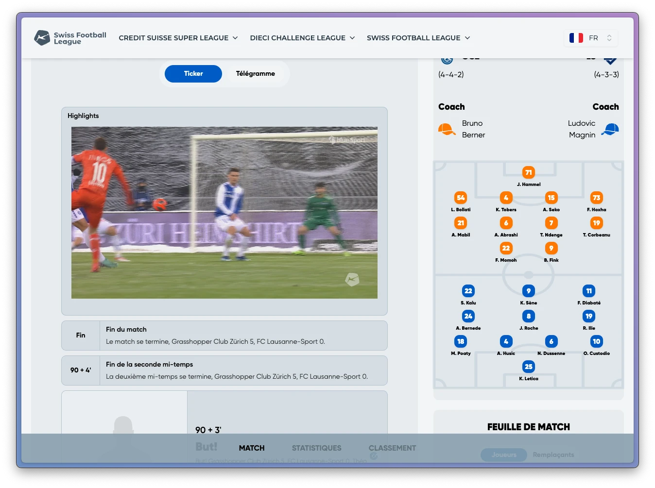Click Fin de la seconde mi-temps entry
This screenshot has height=488, width=655.
(224, 370)
